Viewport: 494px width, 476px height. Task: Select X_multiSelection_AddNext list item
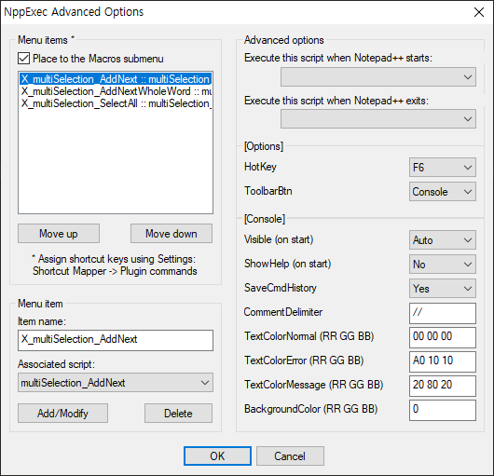point(116,79)
